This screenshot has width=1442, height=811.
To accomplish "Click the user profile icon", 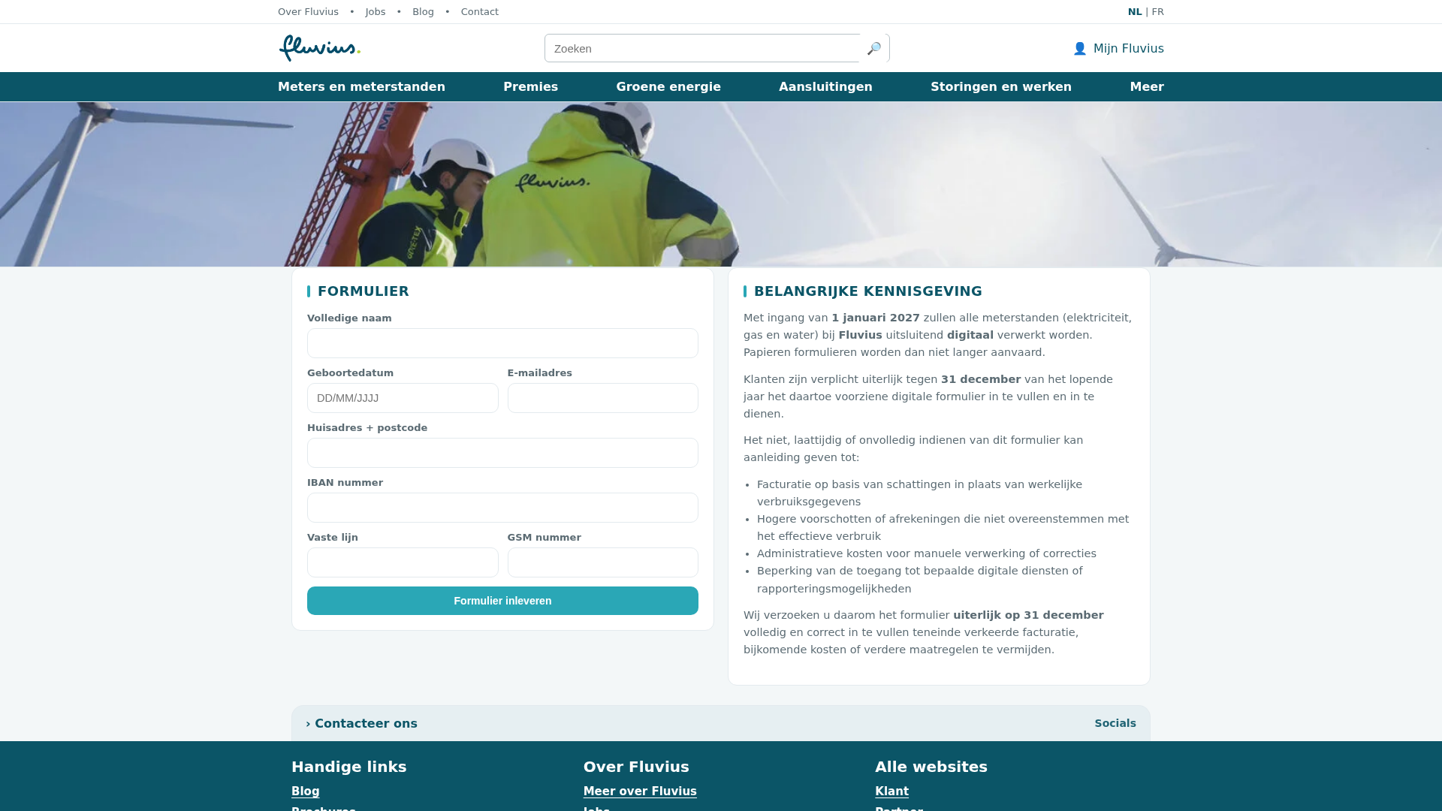I will [1080, 49].
